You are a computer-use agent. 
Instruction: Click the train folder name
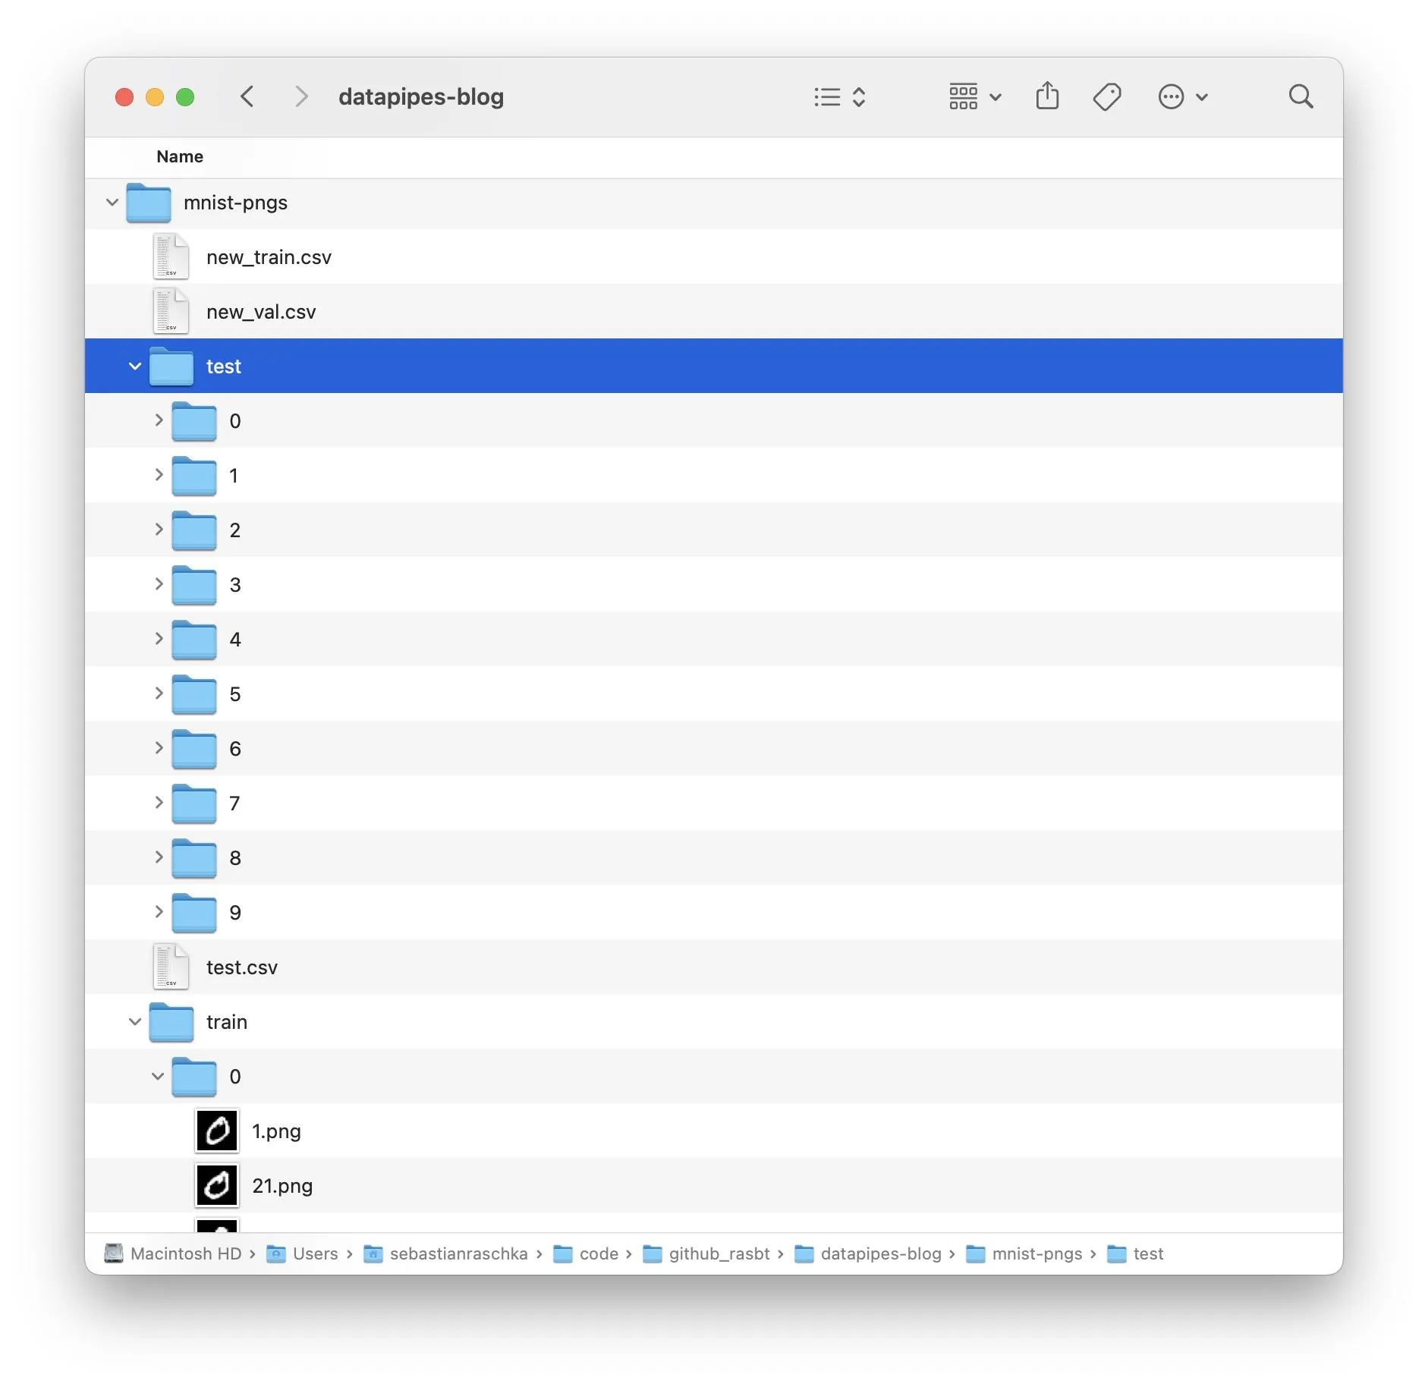tap(227, 1022)
